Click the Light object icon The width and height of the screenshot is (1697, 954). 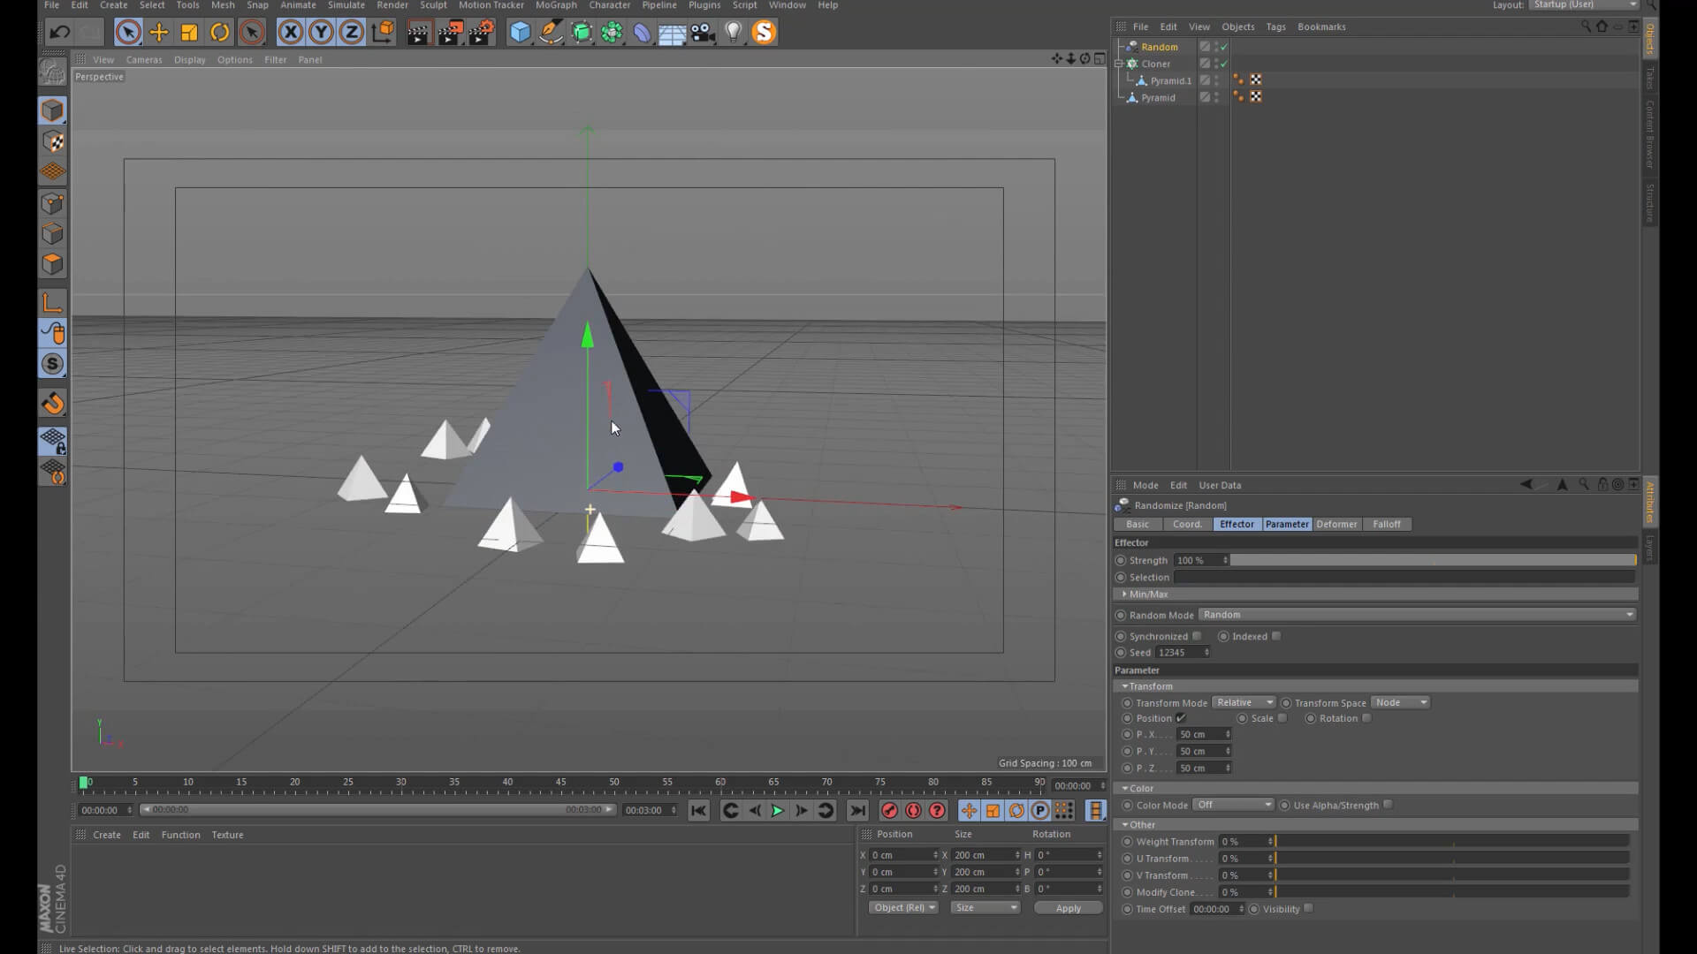(x=733, y=33)
